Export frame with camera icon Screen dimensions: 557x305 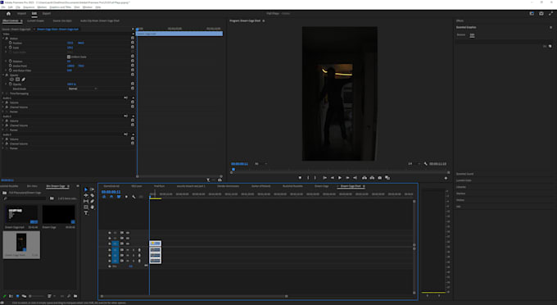(x=380, y=178)
